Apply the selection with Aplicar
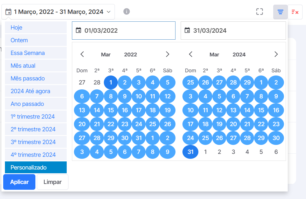This screenshot has height=199, width=306. point(19,182)
